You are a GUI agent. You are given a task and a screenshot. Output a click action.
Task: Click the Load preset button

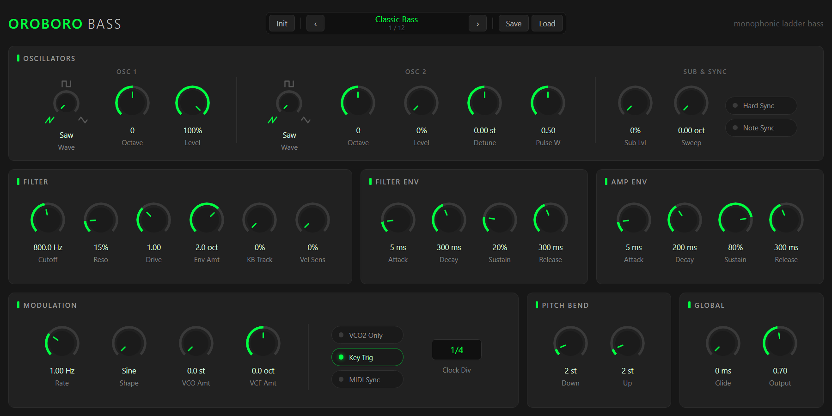tap(547, 24)
